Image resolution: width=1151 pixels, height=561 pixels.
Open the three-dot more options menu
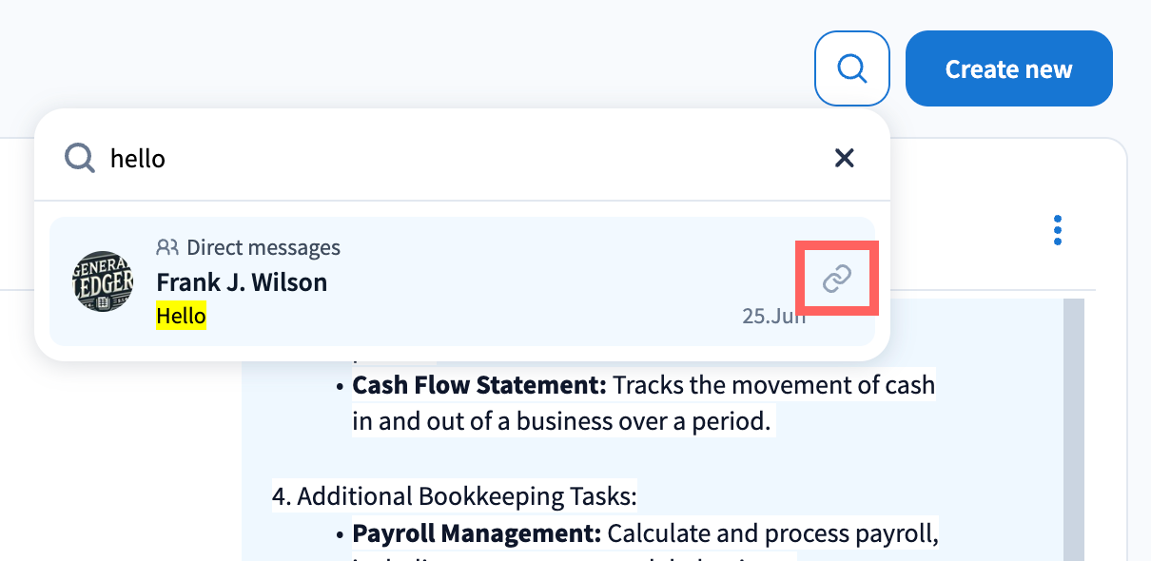[1058, 230]
